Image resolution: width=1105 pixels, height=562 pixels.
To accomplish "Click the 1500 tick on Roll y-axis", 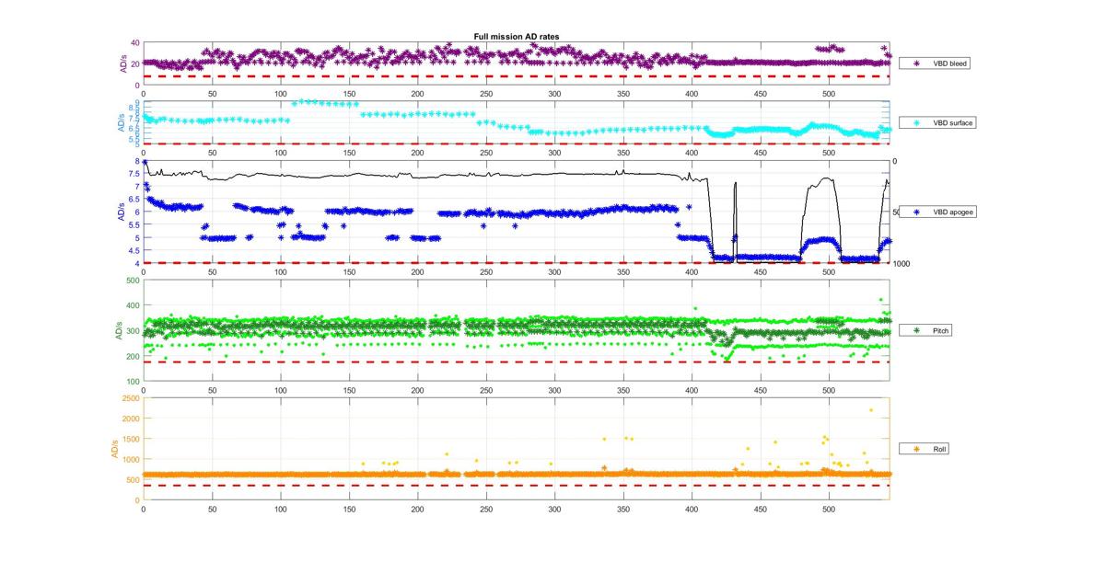I will pyautogui.click(x=130, y=439).
